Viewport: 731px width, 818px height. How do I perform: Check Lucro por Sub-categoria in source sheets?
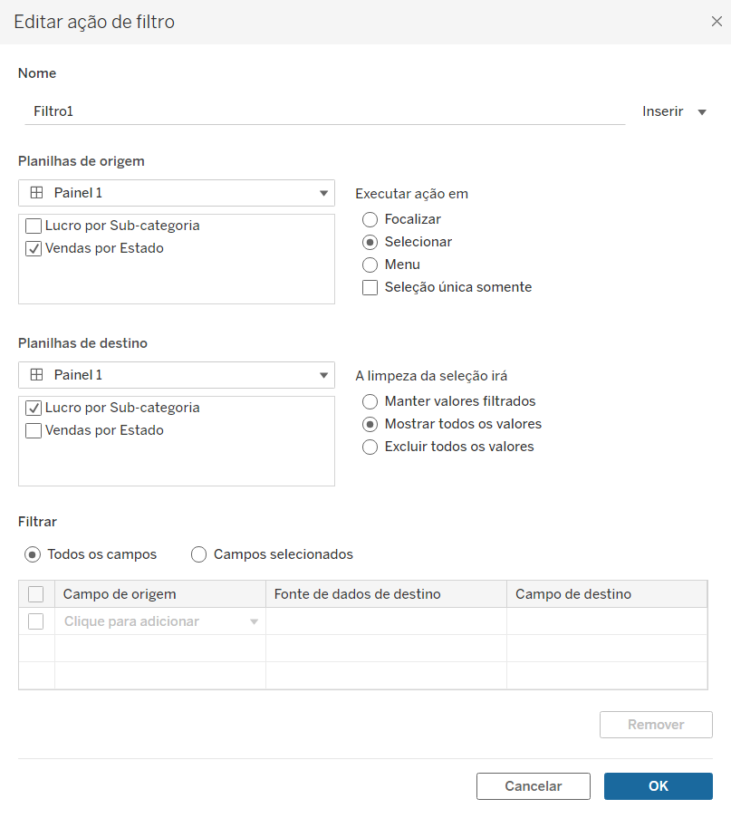click(34, 226)
